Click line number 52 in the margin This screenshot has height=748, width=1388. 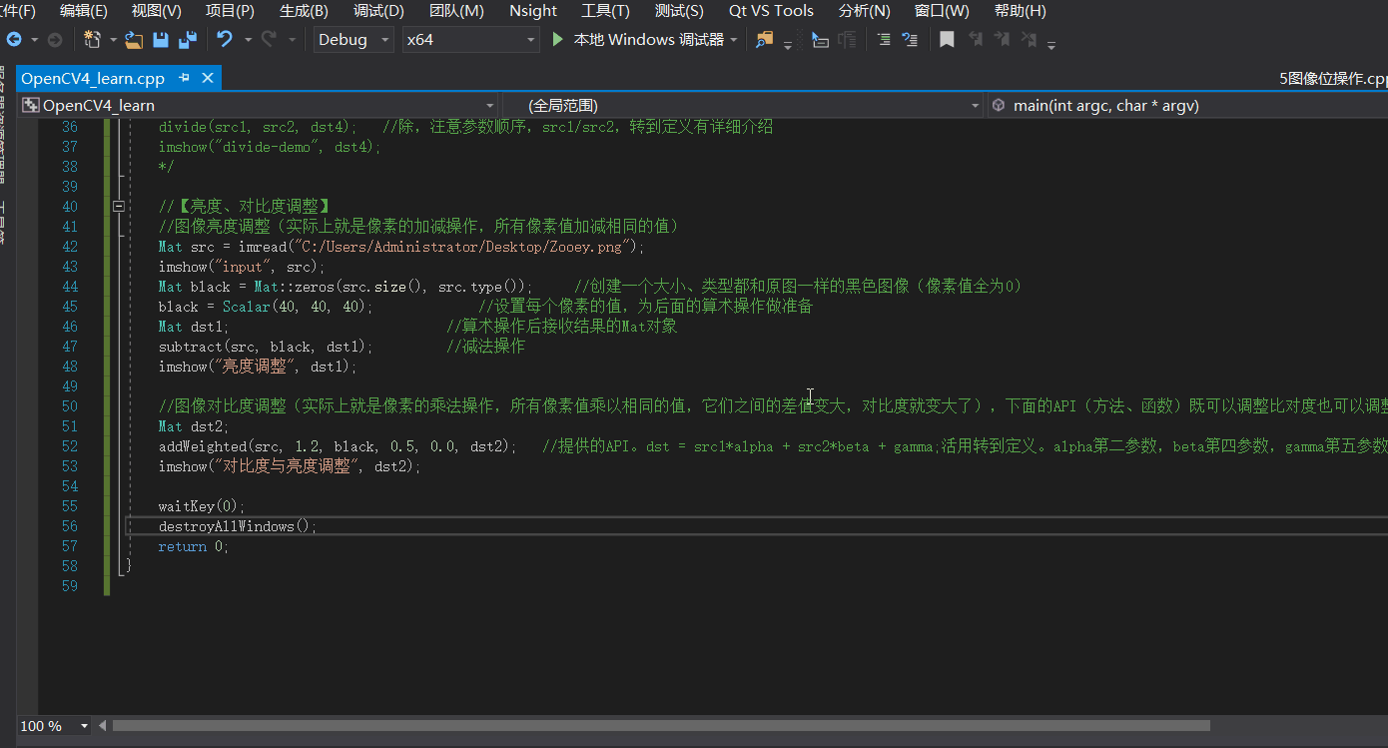69,446
